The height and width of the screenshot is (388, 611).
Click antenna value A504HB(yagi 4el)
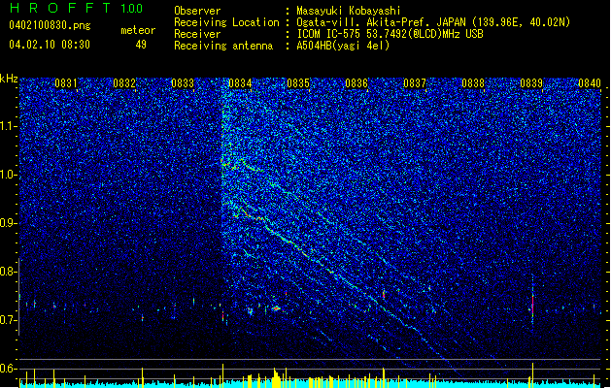point(343,46)
